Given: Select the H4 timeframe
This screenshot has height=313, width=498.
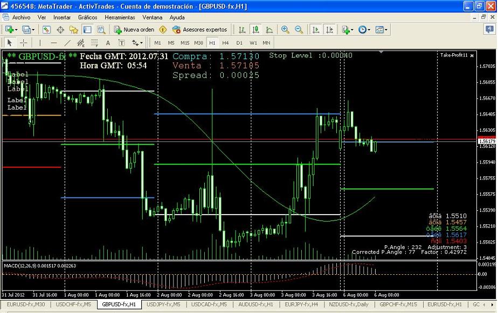Looking at the screenshot, I should [x=226, y=42].
